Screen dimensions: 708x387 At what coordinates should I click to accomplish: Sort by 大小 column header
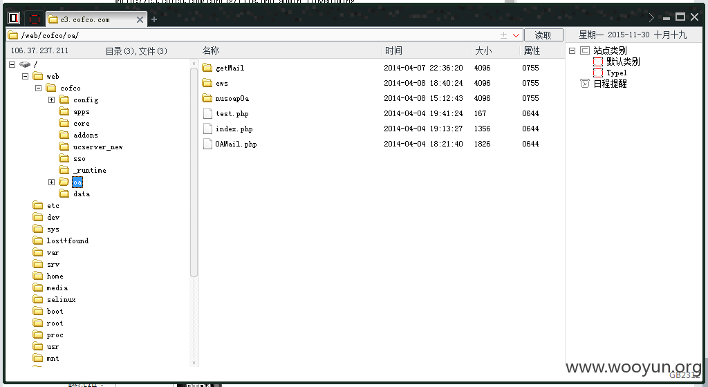483,50
